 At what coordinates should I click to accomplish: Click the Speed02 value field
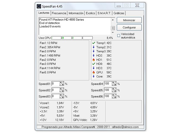tap(55, 90)
